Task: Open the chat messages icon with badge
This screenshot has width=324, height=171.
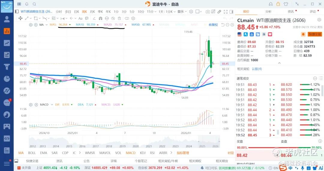Action: pos(7,103)
